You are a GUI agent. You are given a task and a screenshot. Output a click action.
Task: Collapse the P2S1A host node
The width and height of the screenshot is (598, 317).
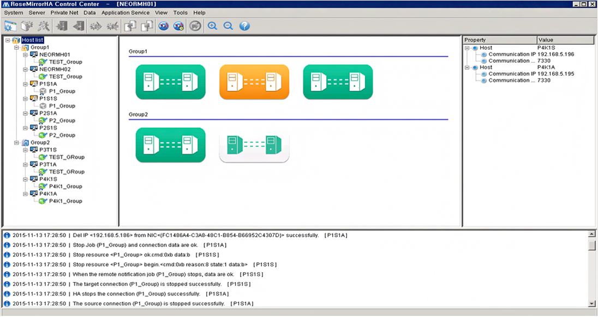(25, 113)
